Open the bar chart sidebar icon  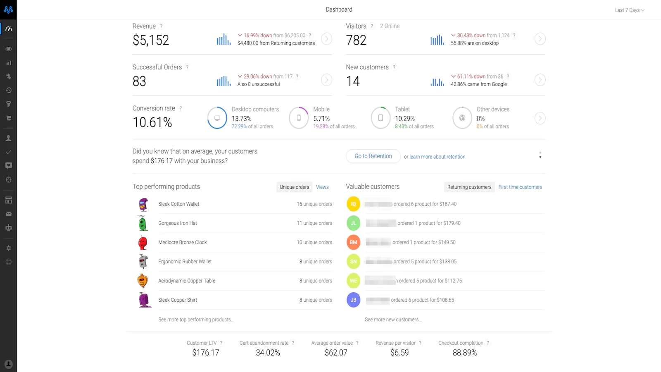8,63
